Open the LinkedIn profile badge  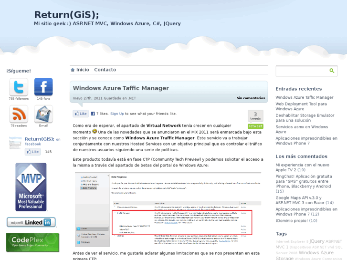(x=31, y=222)
